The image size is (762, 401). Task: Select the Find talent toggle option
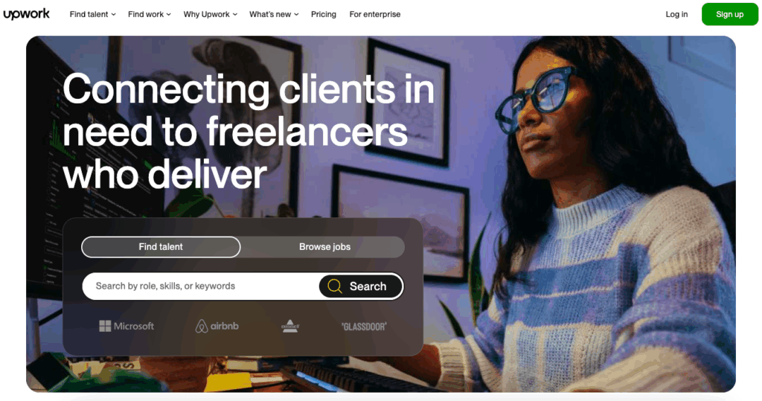[161, 247]
